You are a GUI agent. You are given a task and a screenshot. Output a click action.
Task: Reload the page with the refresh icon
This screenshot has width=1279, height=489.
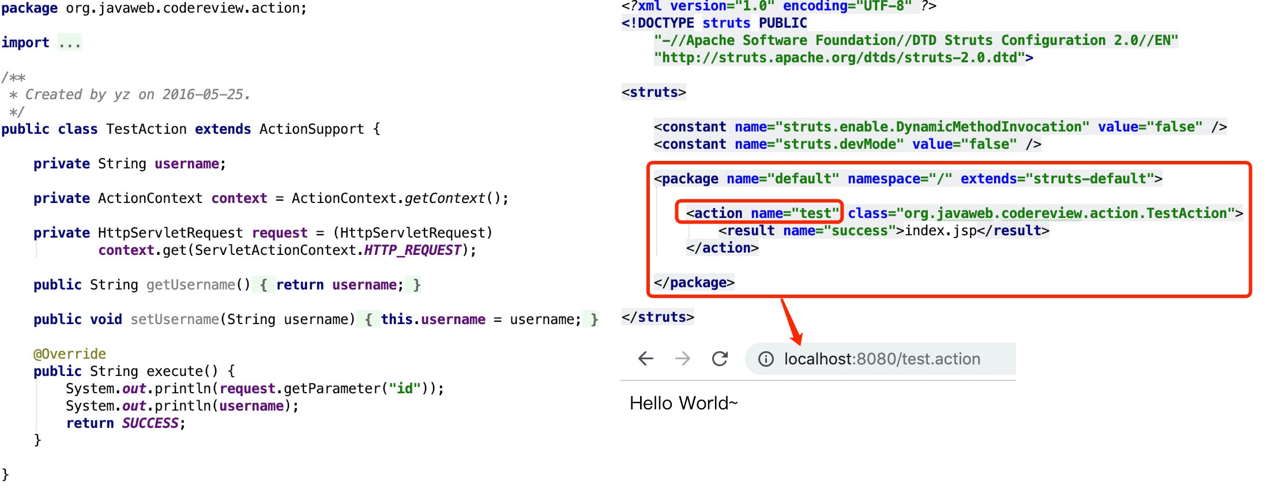(x=720, y=359)
